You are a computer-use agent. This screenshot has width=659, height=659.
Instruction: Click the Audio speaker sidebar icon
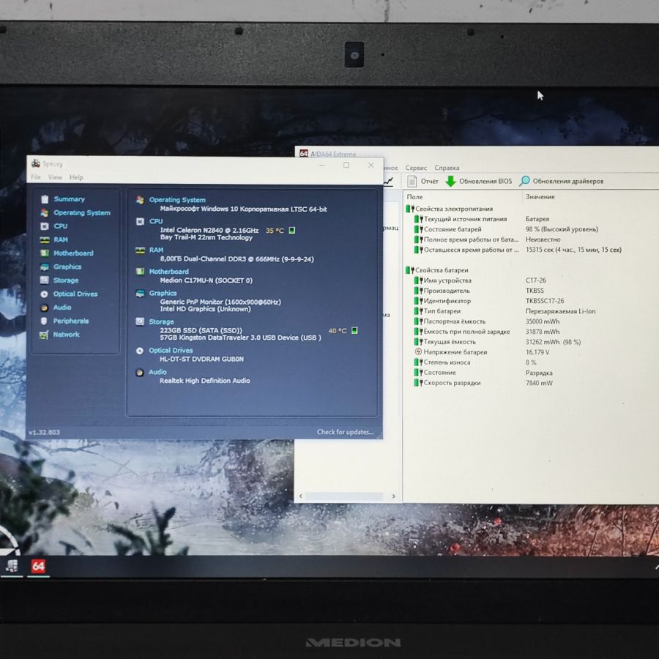[x=44, y=308]
